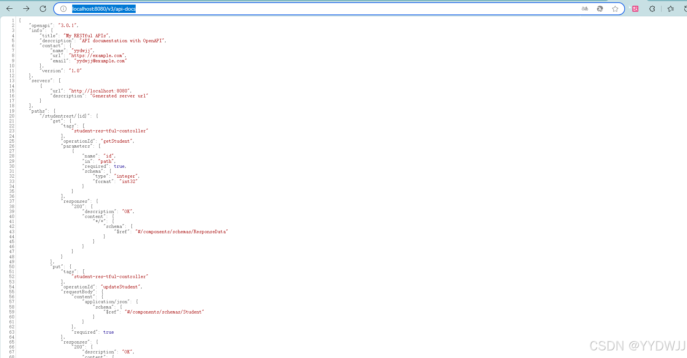Viewport: 687px width, 358px height.
Task: Select the "My RESTful APIs" title value
Action: [87, 36]
